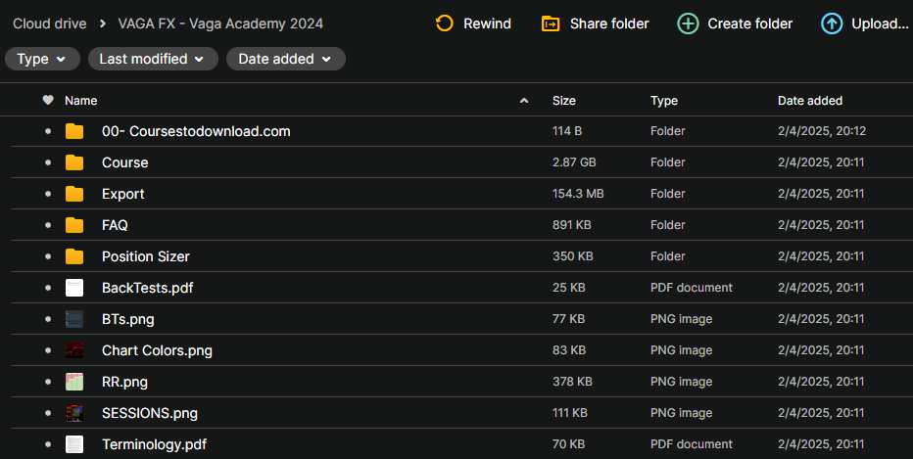Open the Type filter dropdown
913x459 pixels.
pos(42,59)
